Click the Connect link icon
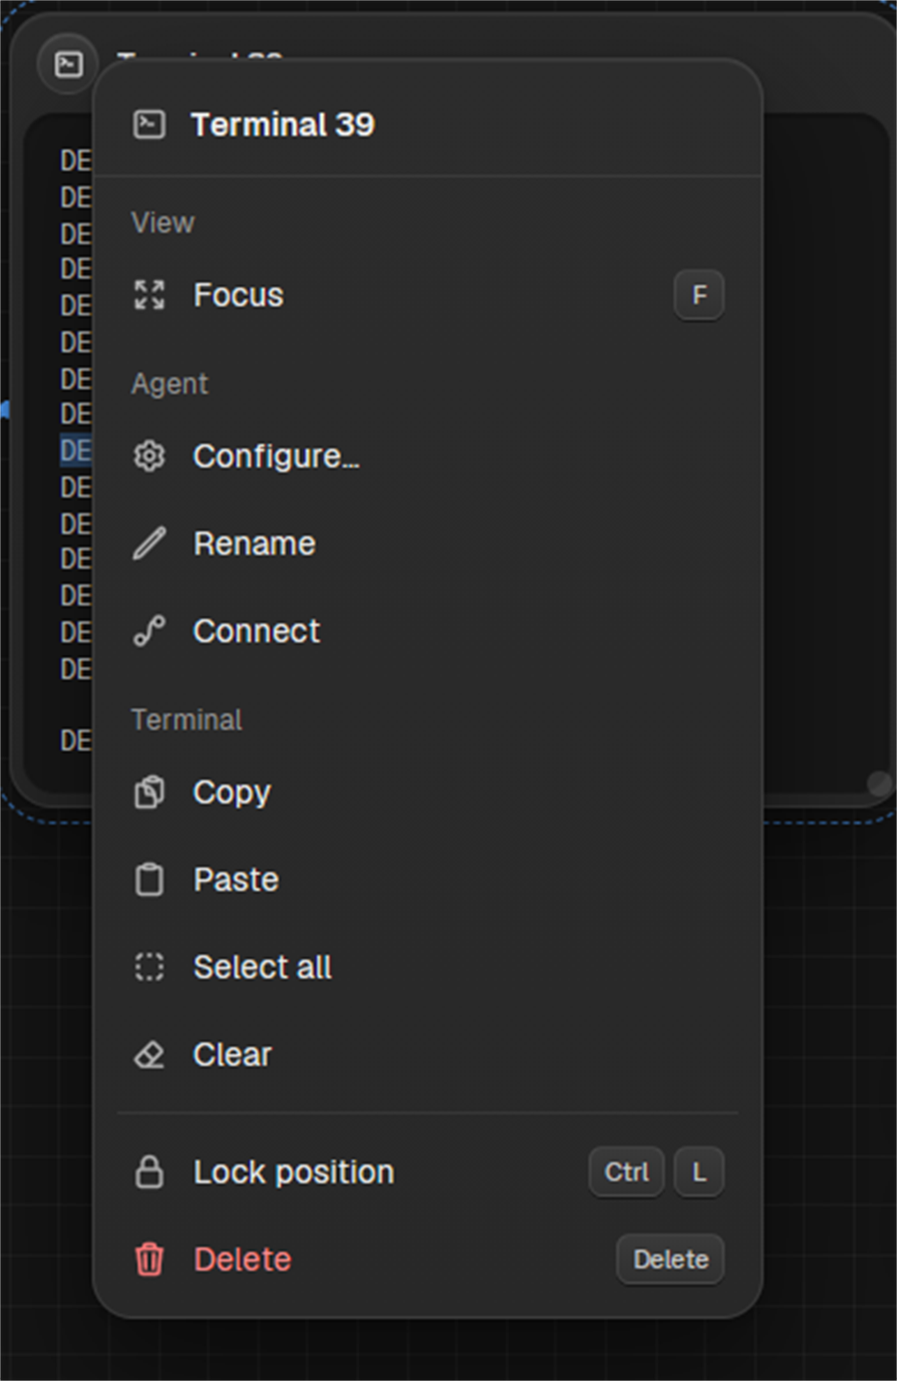Viewport: 897px width, 1381px height. (x=149, y=631)
